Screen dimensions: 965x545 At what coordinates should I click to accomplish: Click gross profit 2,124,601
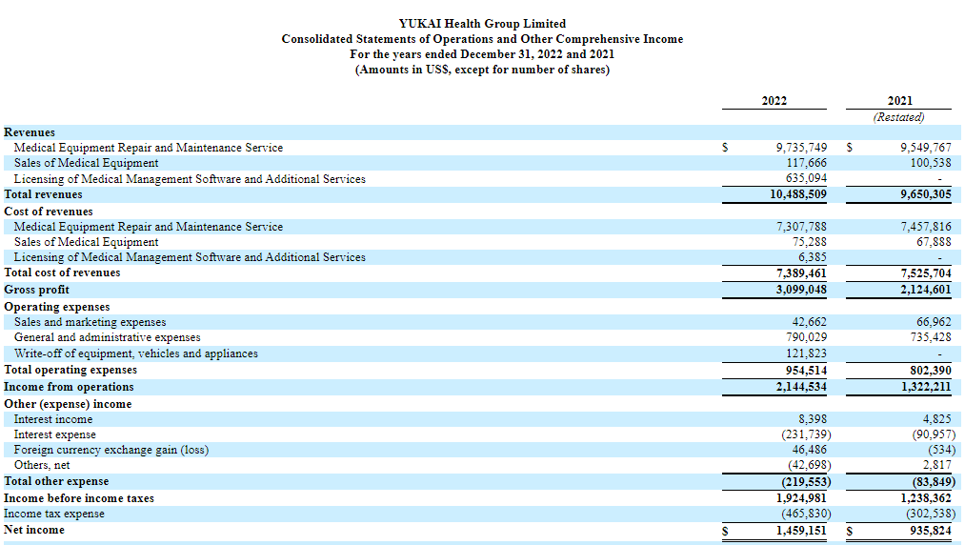coord(925,290)
